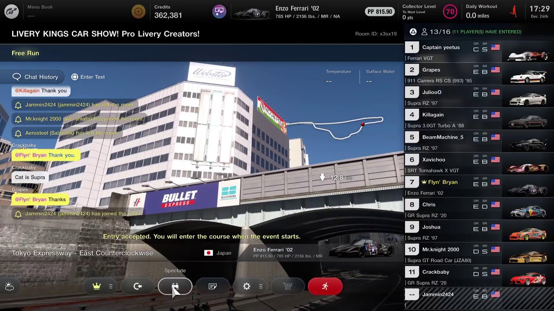The image size is (554, 311).
Task: Select player row Chris
Action: click(479, 209)
